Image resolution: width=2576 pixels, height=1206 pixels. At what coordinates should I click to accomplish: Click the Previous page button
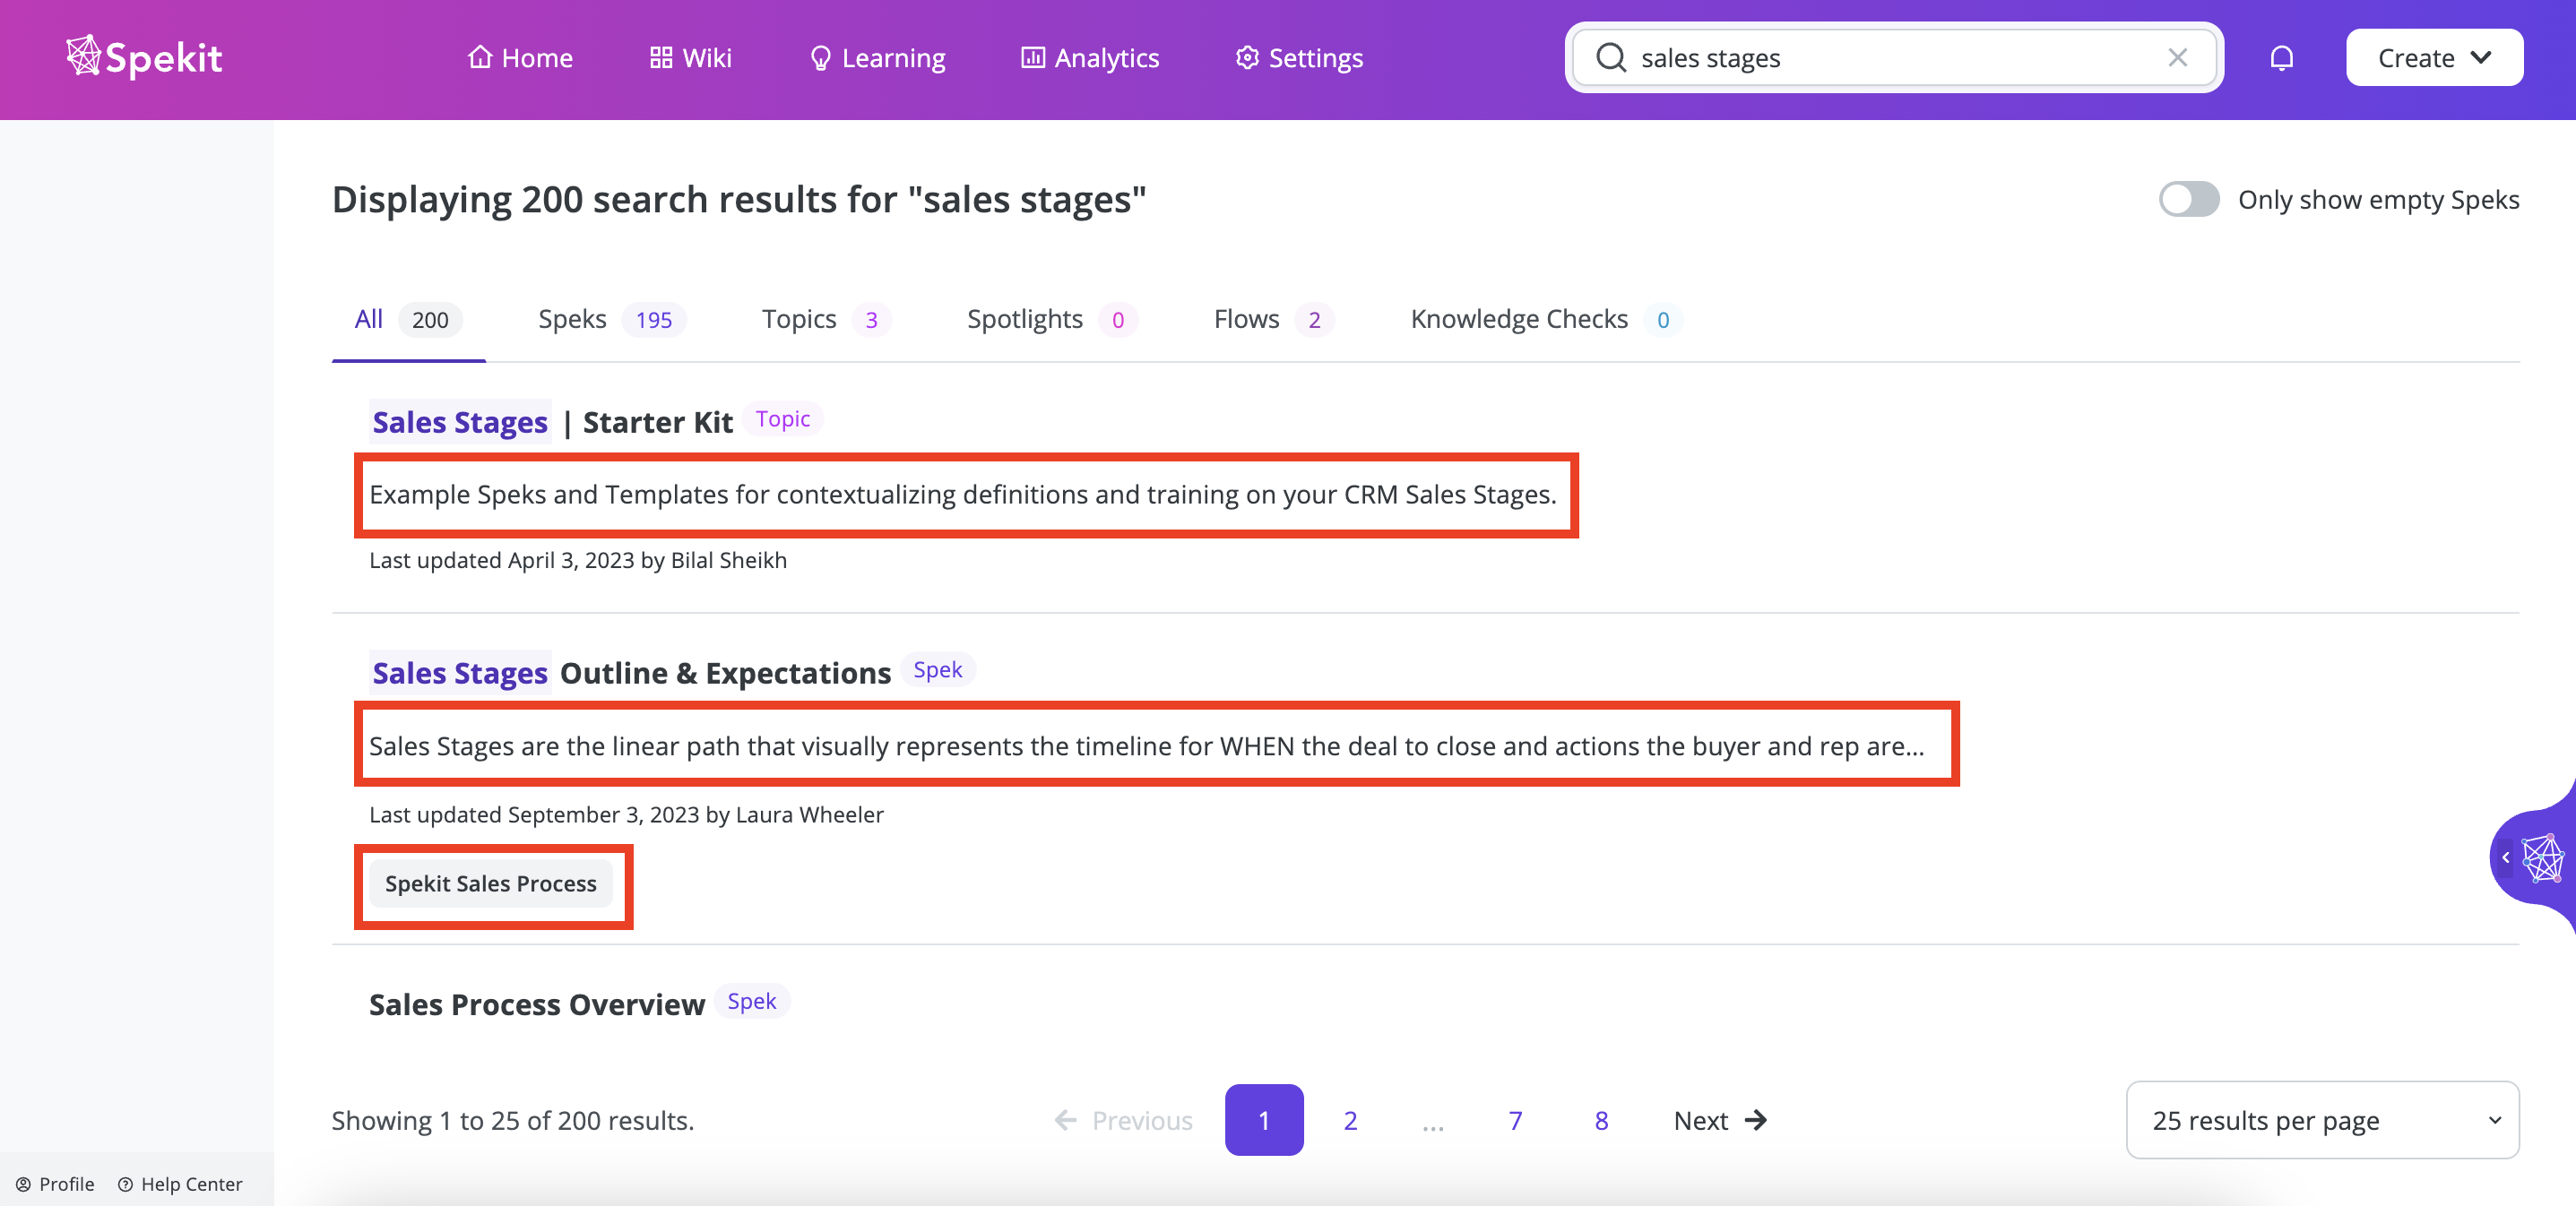[1123, 1120]
